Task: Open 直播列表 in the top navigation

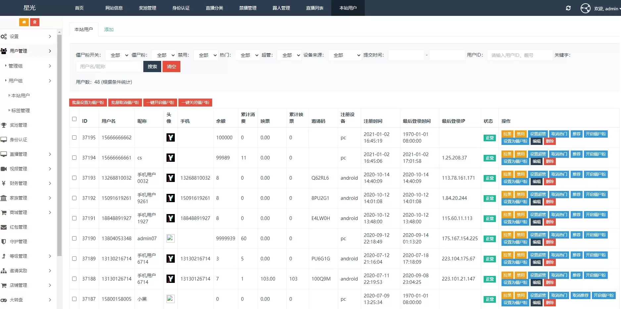Action: (x=314, y=8)
